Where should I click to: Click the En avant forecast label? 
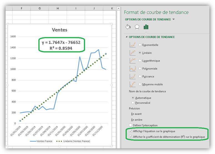click(136, 114)
